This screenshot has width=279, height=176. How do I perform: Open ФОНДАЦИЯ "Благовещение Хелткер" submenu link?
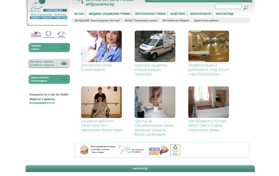click(97, 21)
